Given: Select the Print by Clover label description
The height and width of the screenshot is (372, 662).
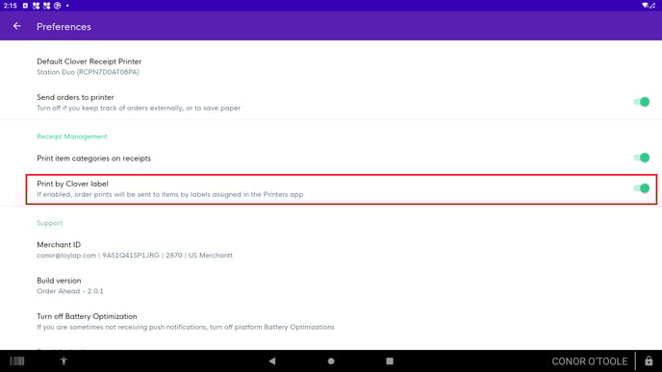Looking at the screenshot, I should click(x=169, y=194).
